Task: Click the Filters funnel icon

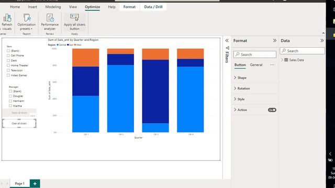Action: pyautogui.click(x=227, y=48)
